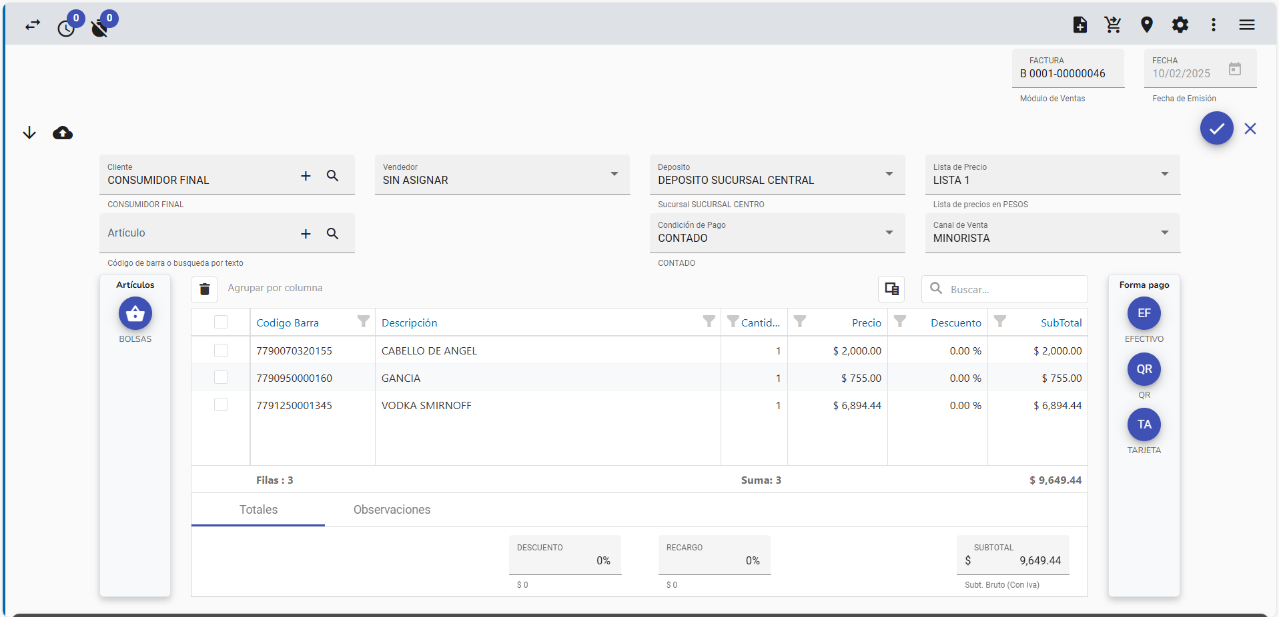Sort by Descripción column header
Screen dimensions: 1279x617
click(409, 323)
